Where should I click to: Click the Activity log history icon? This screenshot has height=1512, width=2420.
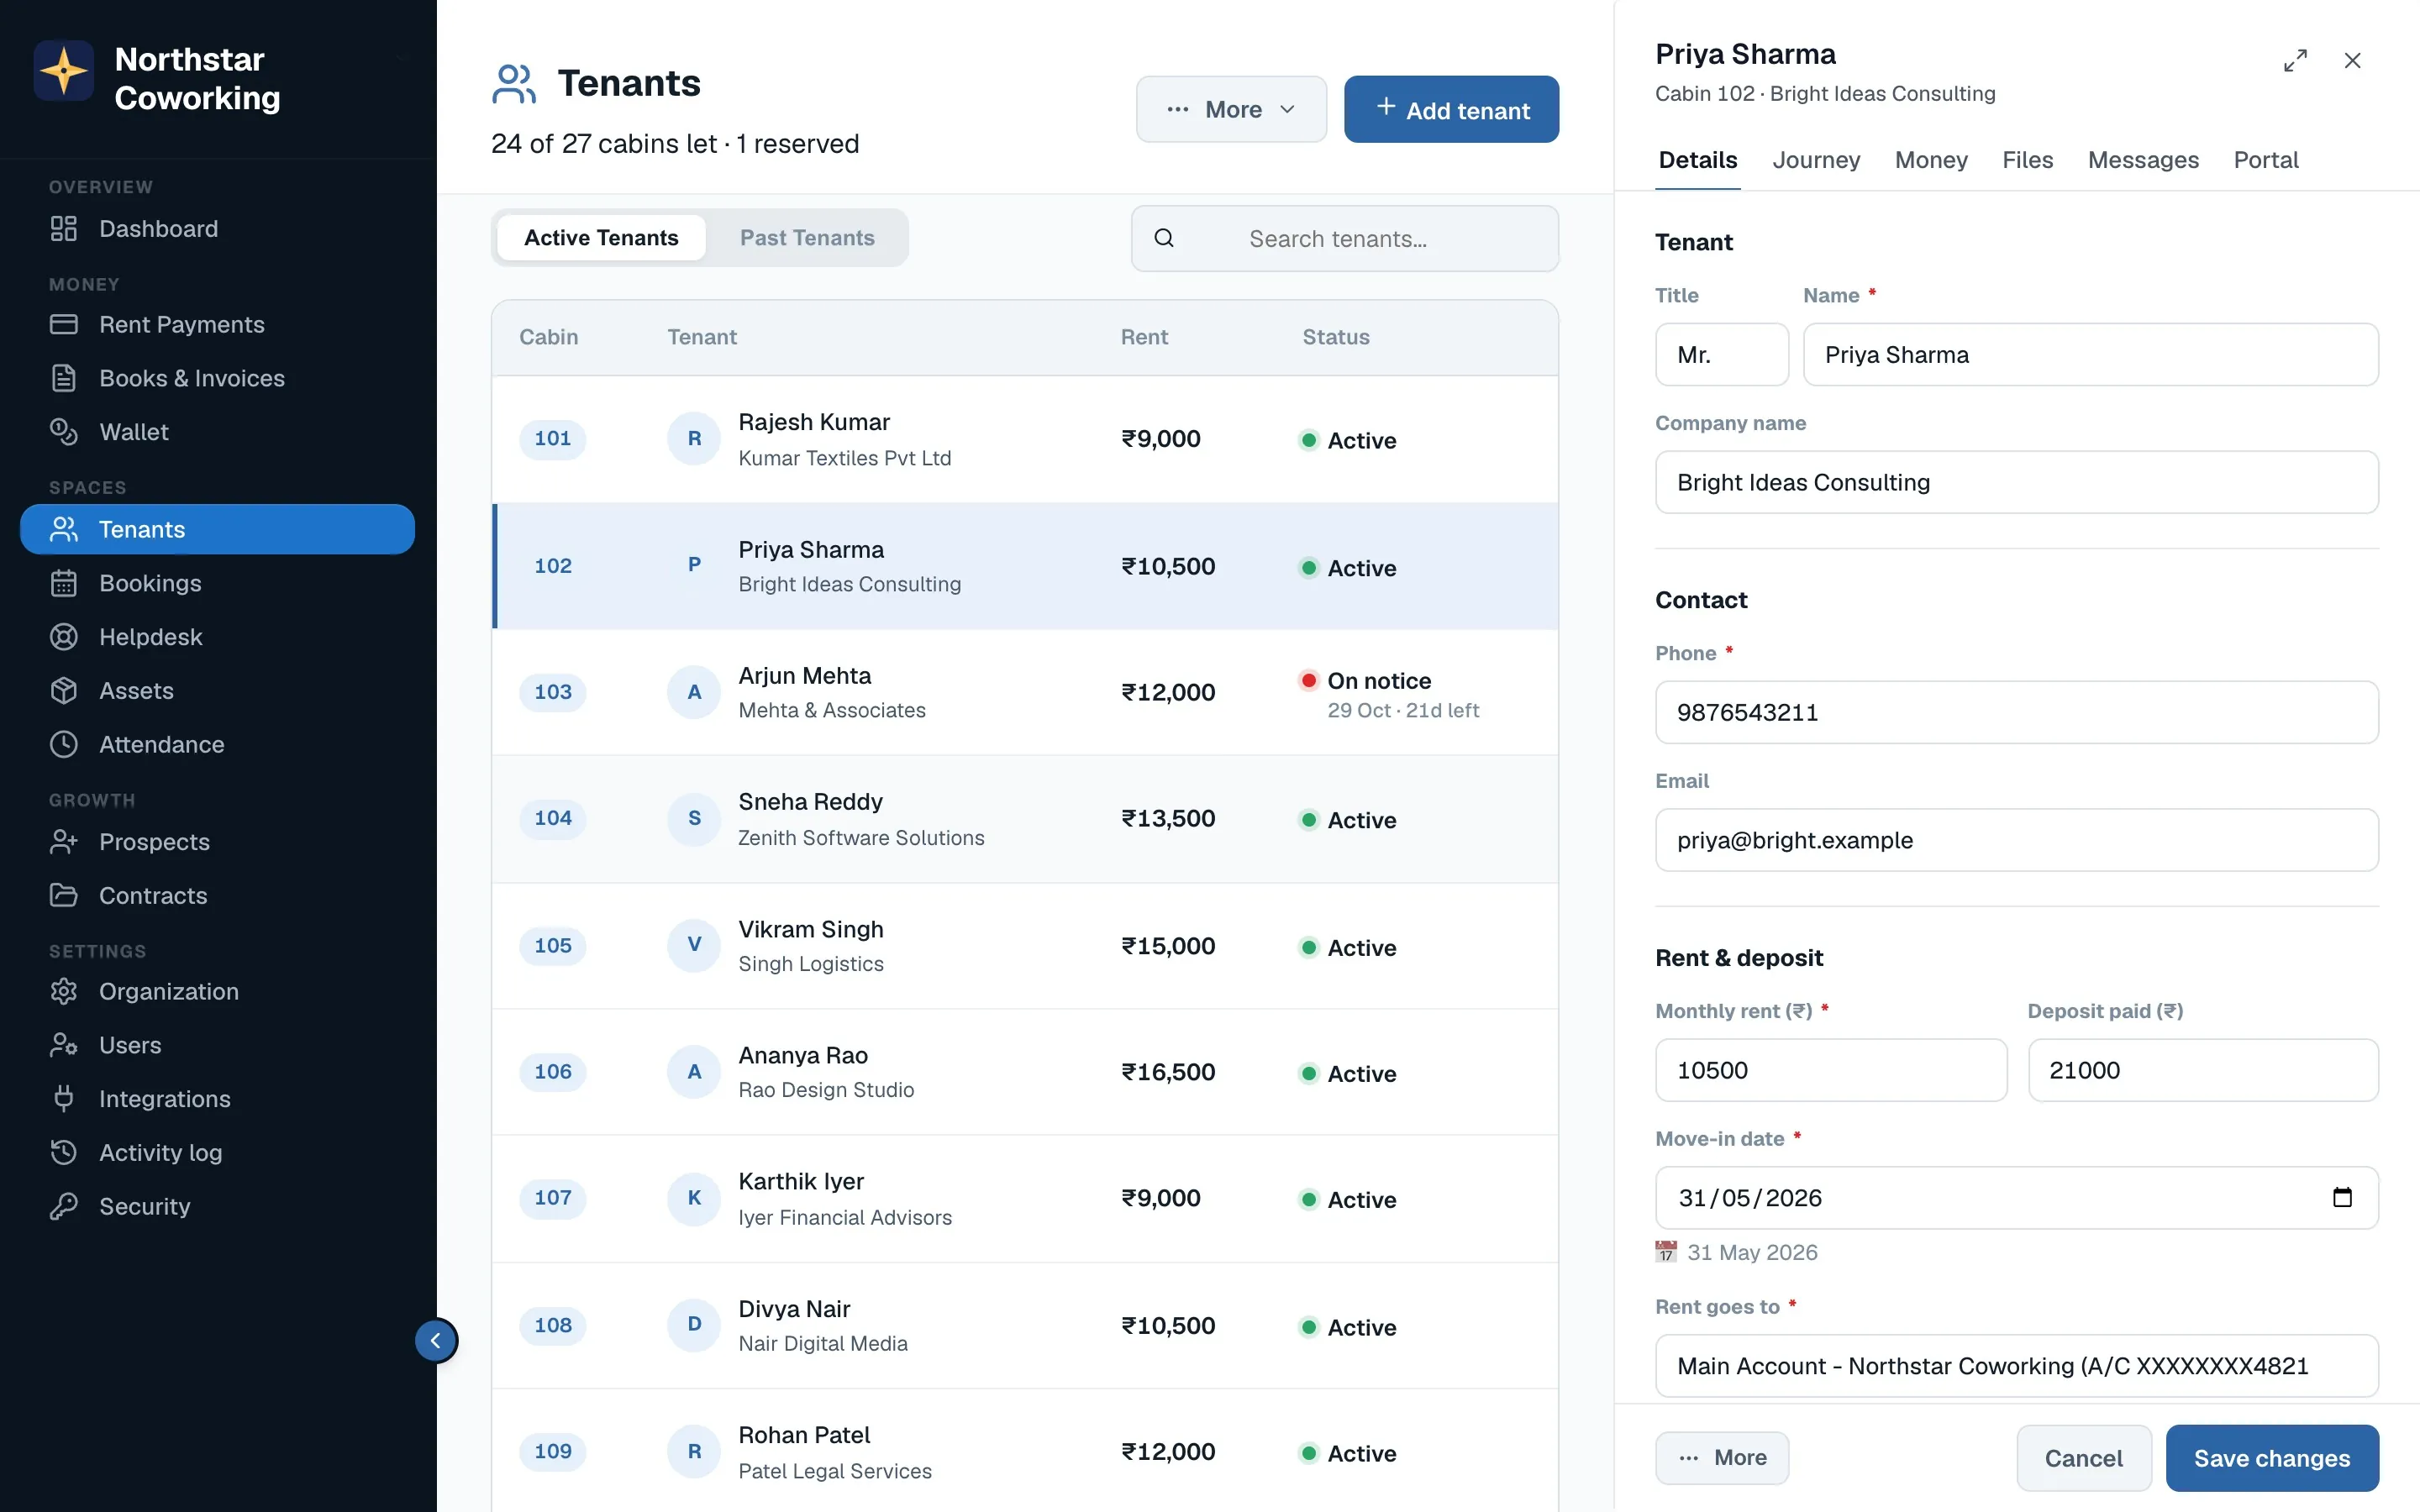point(64,1153)
